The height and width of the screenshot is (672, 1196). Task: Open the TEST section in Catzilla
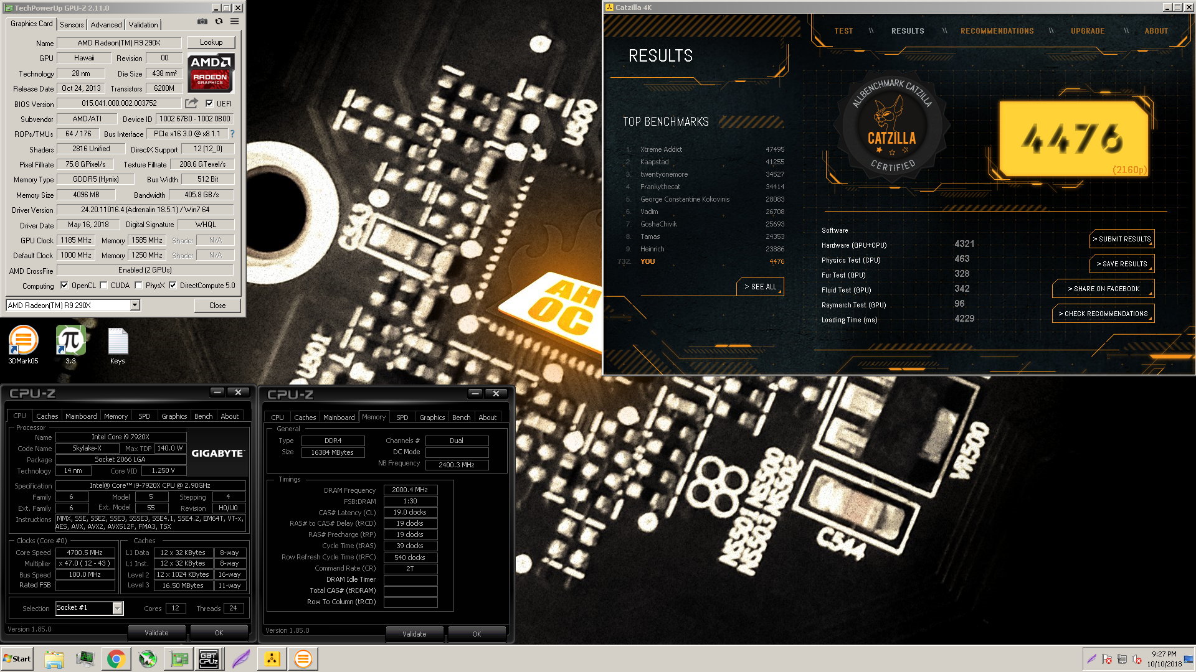[843, 31]
